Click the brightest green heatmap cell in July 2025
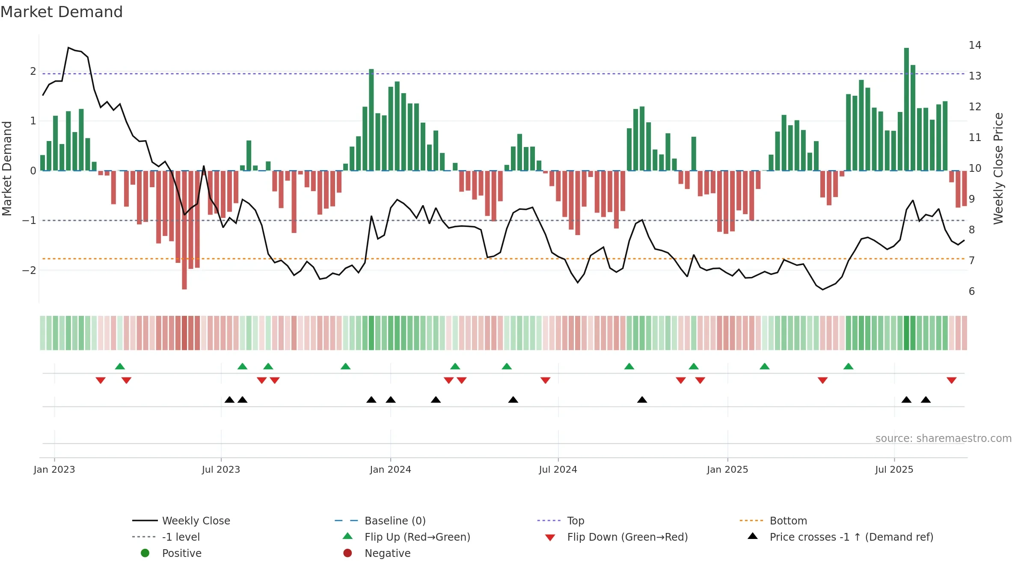 (906, 333)
